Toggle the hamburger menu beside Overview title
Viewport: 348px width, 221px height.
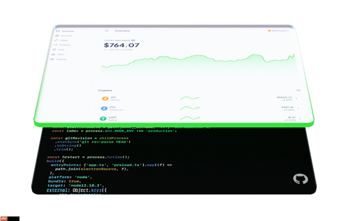107,31
